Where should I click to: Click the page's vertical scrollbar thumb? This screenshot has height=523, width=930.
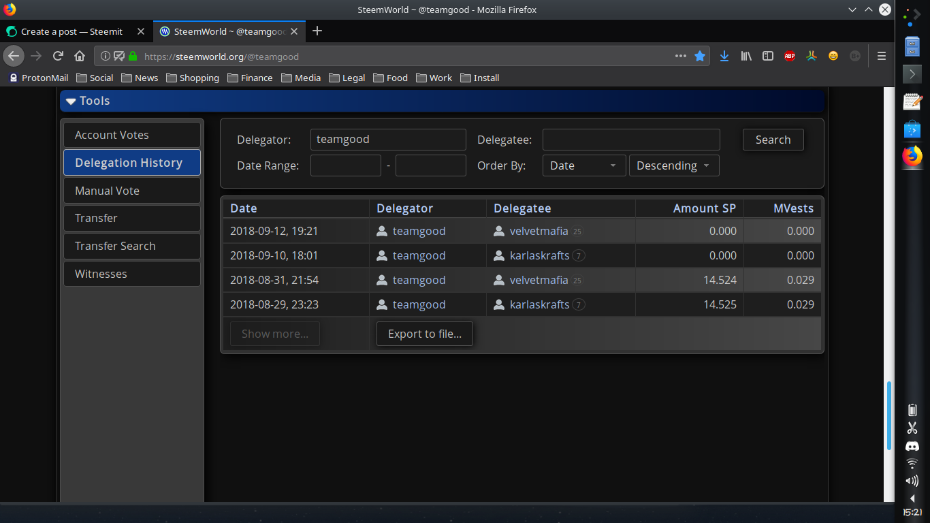coord(889,415)
